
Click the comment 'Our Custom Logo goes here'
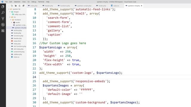64,43
